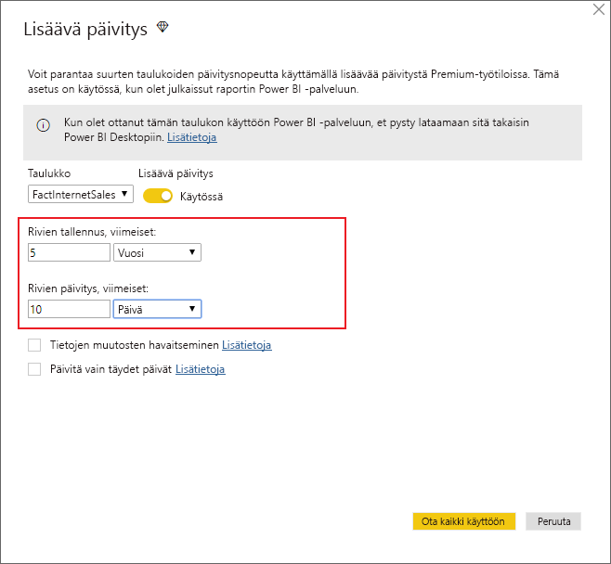Viewport: 611px width, 564px height.
Task: Click the Rivien tallennus number field showing 5
Action: pos(69,252)
